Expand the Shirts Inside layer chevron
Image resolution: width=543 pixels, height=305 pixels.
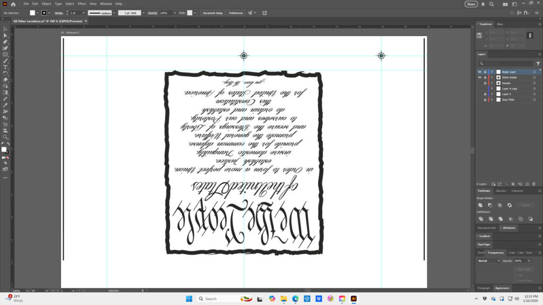pyautogui.click(x=492, y=77)
